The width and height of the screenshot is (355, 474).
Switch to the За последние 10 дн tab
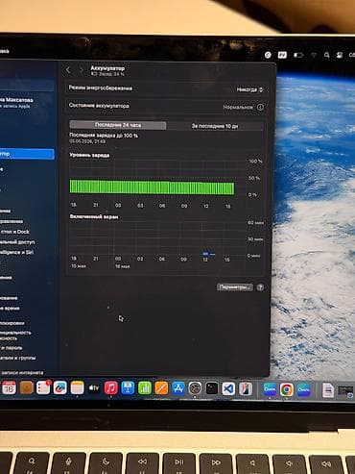coord(215,126)
